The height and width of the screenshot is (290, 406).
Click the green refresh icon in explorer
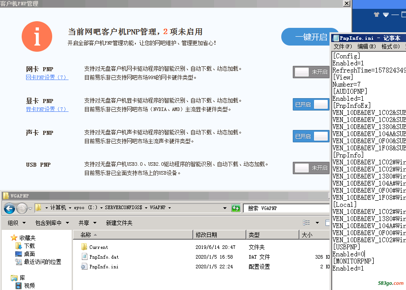tap(236, 208)
